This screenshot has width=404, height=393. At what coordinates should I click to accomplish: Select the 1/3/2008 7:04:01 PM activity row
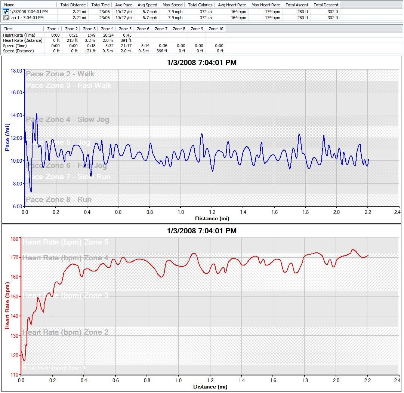(28, 12)
